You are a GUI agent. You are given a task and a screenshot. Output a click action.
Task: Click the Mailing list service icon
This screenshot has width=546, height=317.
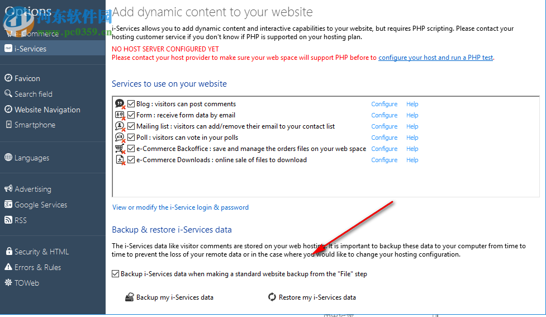pyautogui.click(x=120, y=126)
